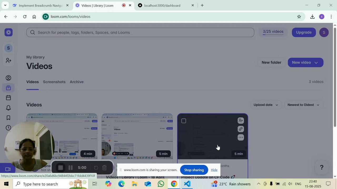This screenshot has width=337, height=189.
Task: Bookmark this page with the star icon
Action: coord(299,17)
